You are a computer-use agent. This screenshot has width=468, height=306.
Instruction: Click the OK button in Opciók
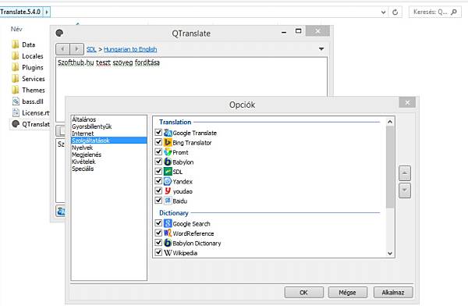tap(304, 293)
